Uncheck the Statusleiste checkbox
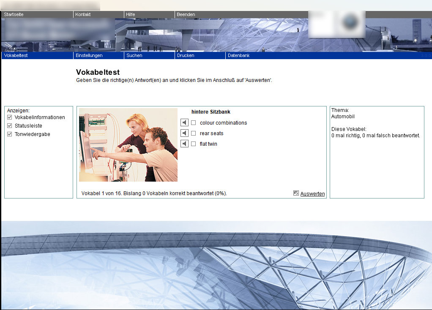 click(10, 126)
